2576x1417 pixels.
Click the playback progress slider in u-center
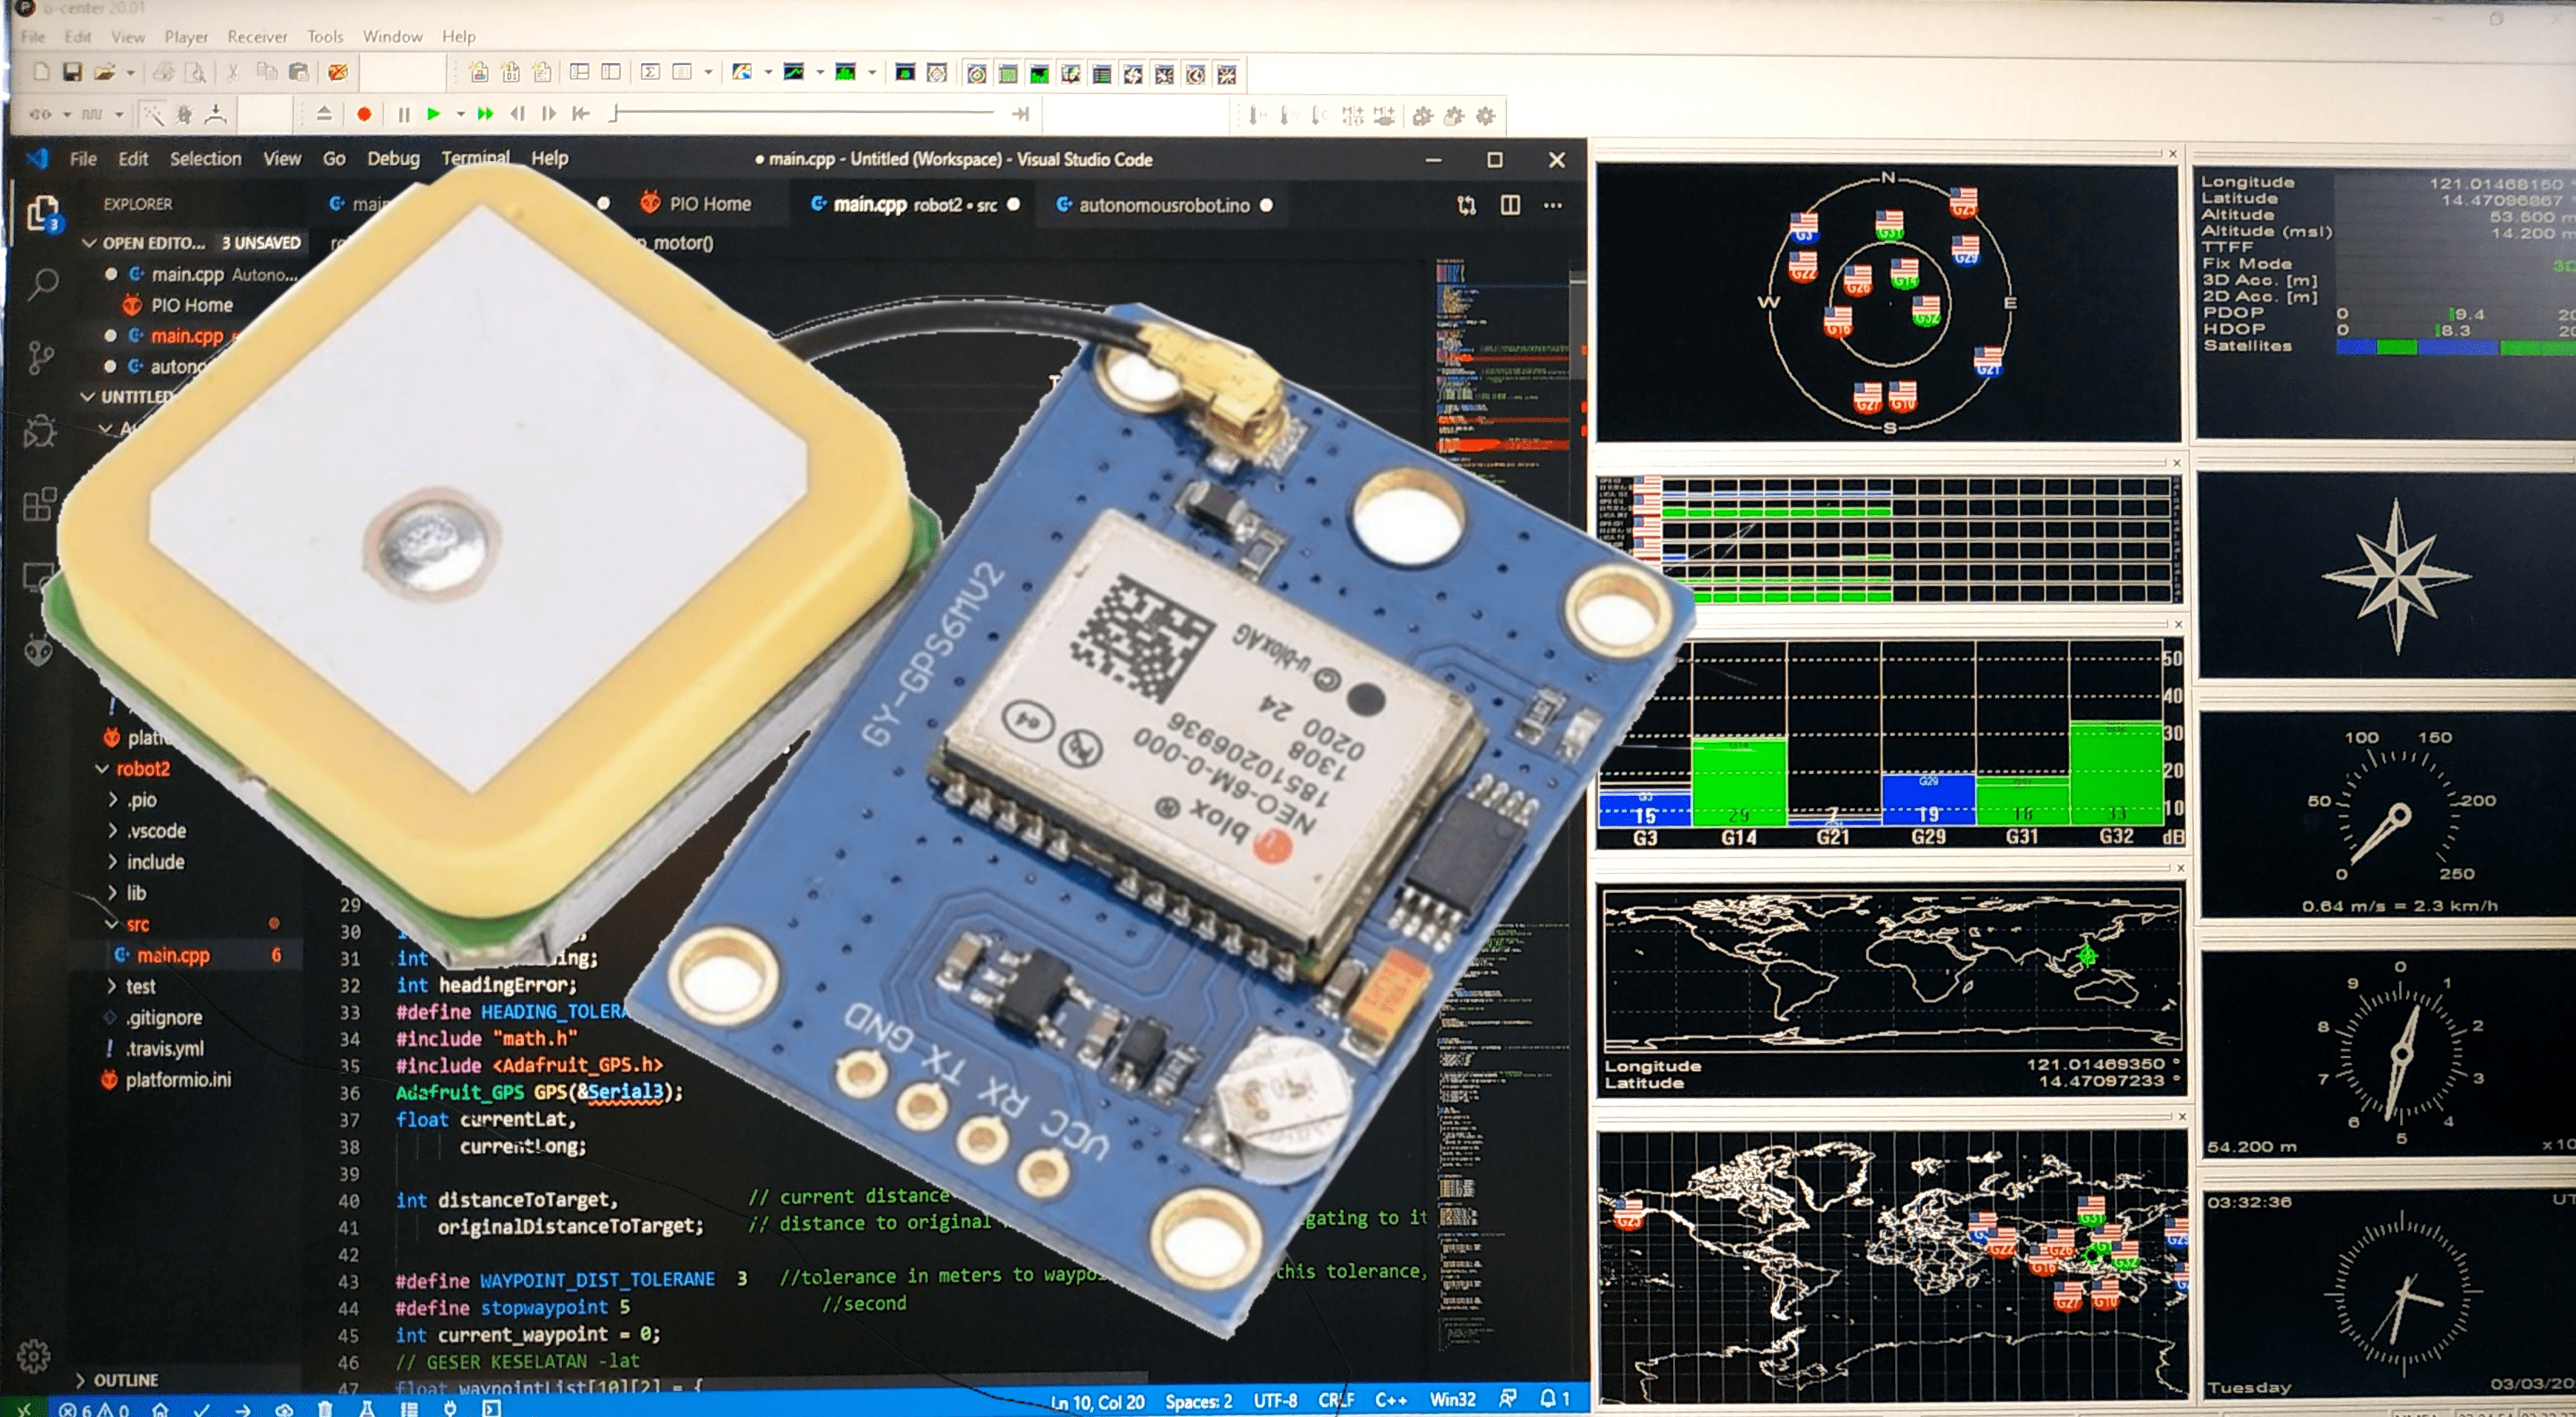click(820, 113)
